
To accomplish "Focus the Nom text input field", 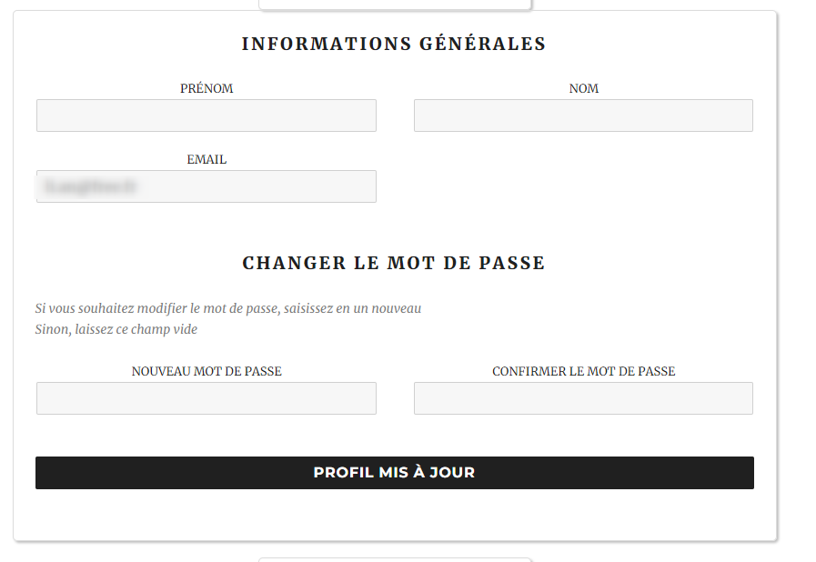I will point(583,115).
